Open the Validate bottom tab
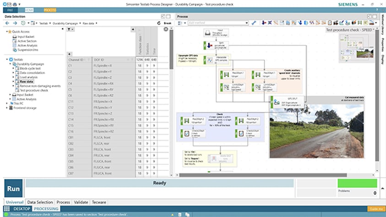Screen dimensions: 386x217 tap(81, 202)
